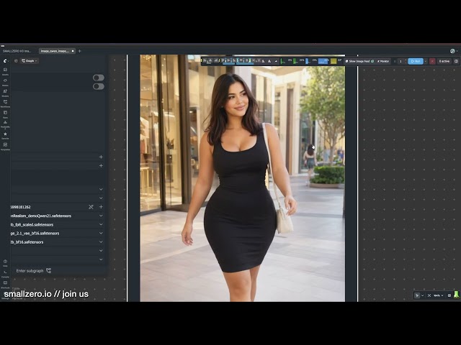Click the subgraph icon beside Enter subgraph
This screenshot has width=461, height=345.
pyautogui.click(x=49, y=270)
